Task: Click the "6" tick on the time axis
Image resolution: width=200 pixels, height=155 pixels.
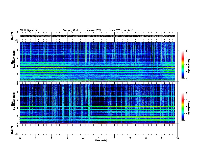Action: click(115, 138)
